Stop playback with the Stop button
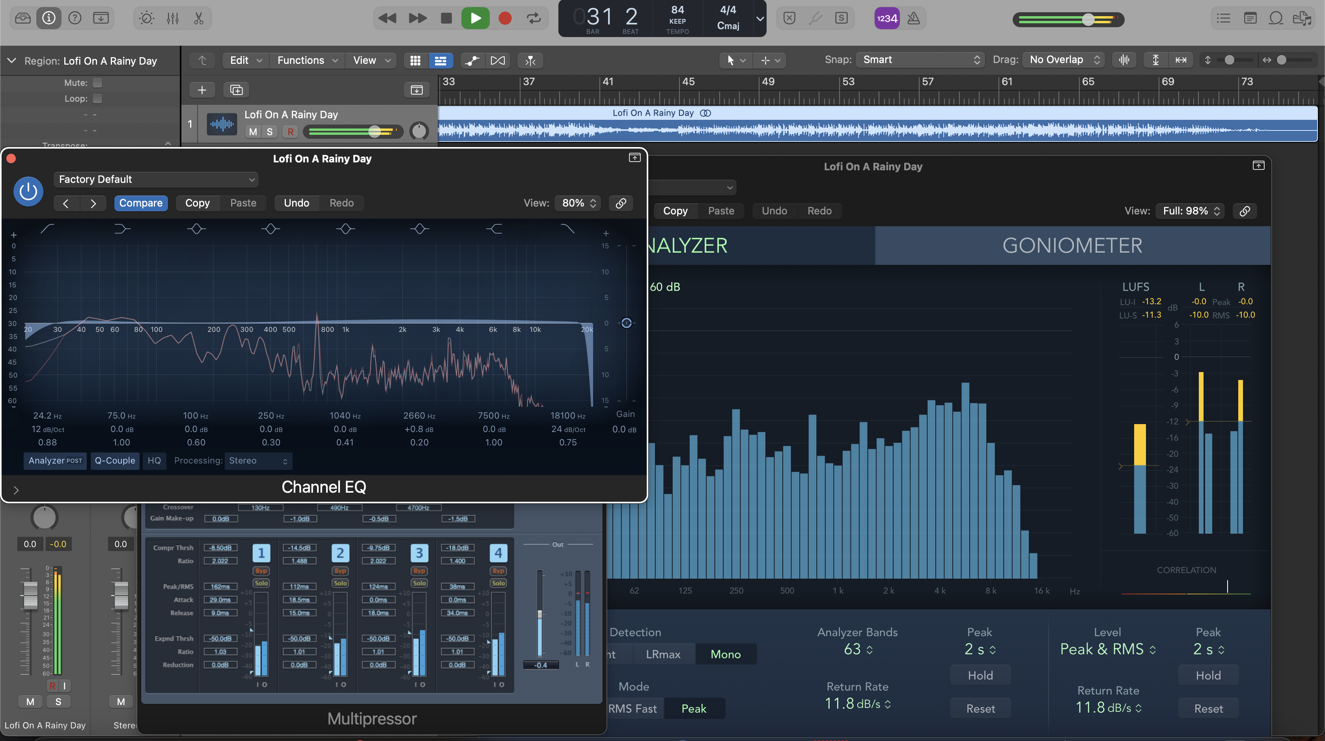The height and width of the screenshot is (741, 1325). [446, 19]
